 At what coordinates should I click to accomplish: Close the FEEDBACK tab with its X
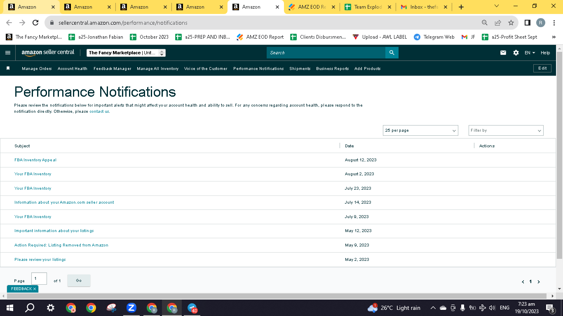coord(35,289)
